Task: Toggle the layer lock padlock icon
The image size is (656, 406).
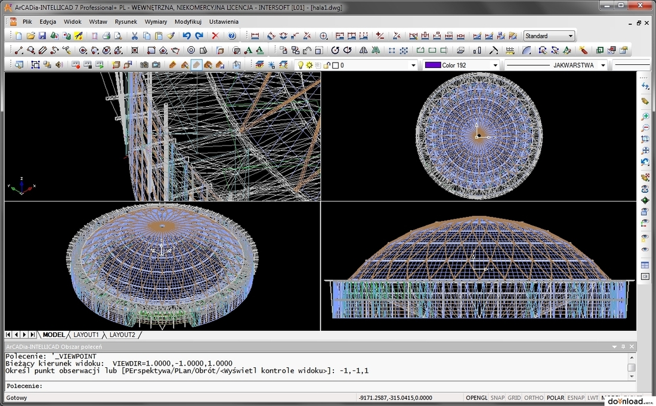Action: pos(327,65)
